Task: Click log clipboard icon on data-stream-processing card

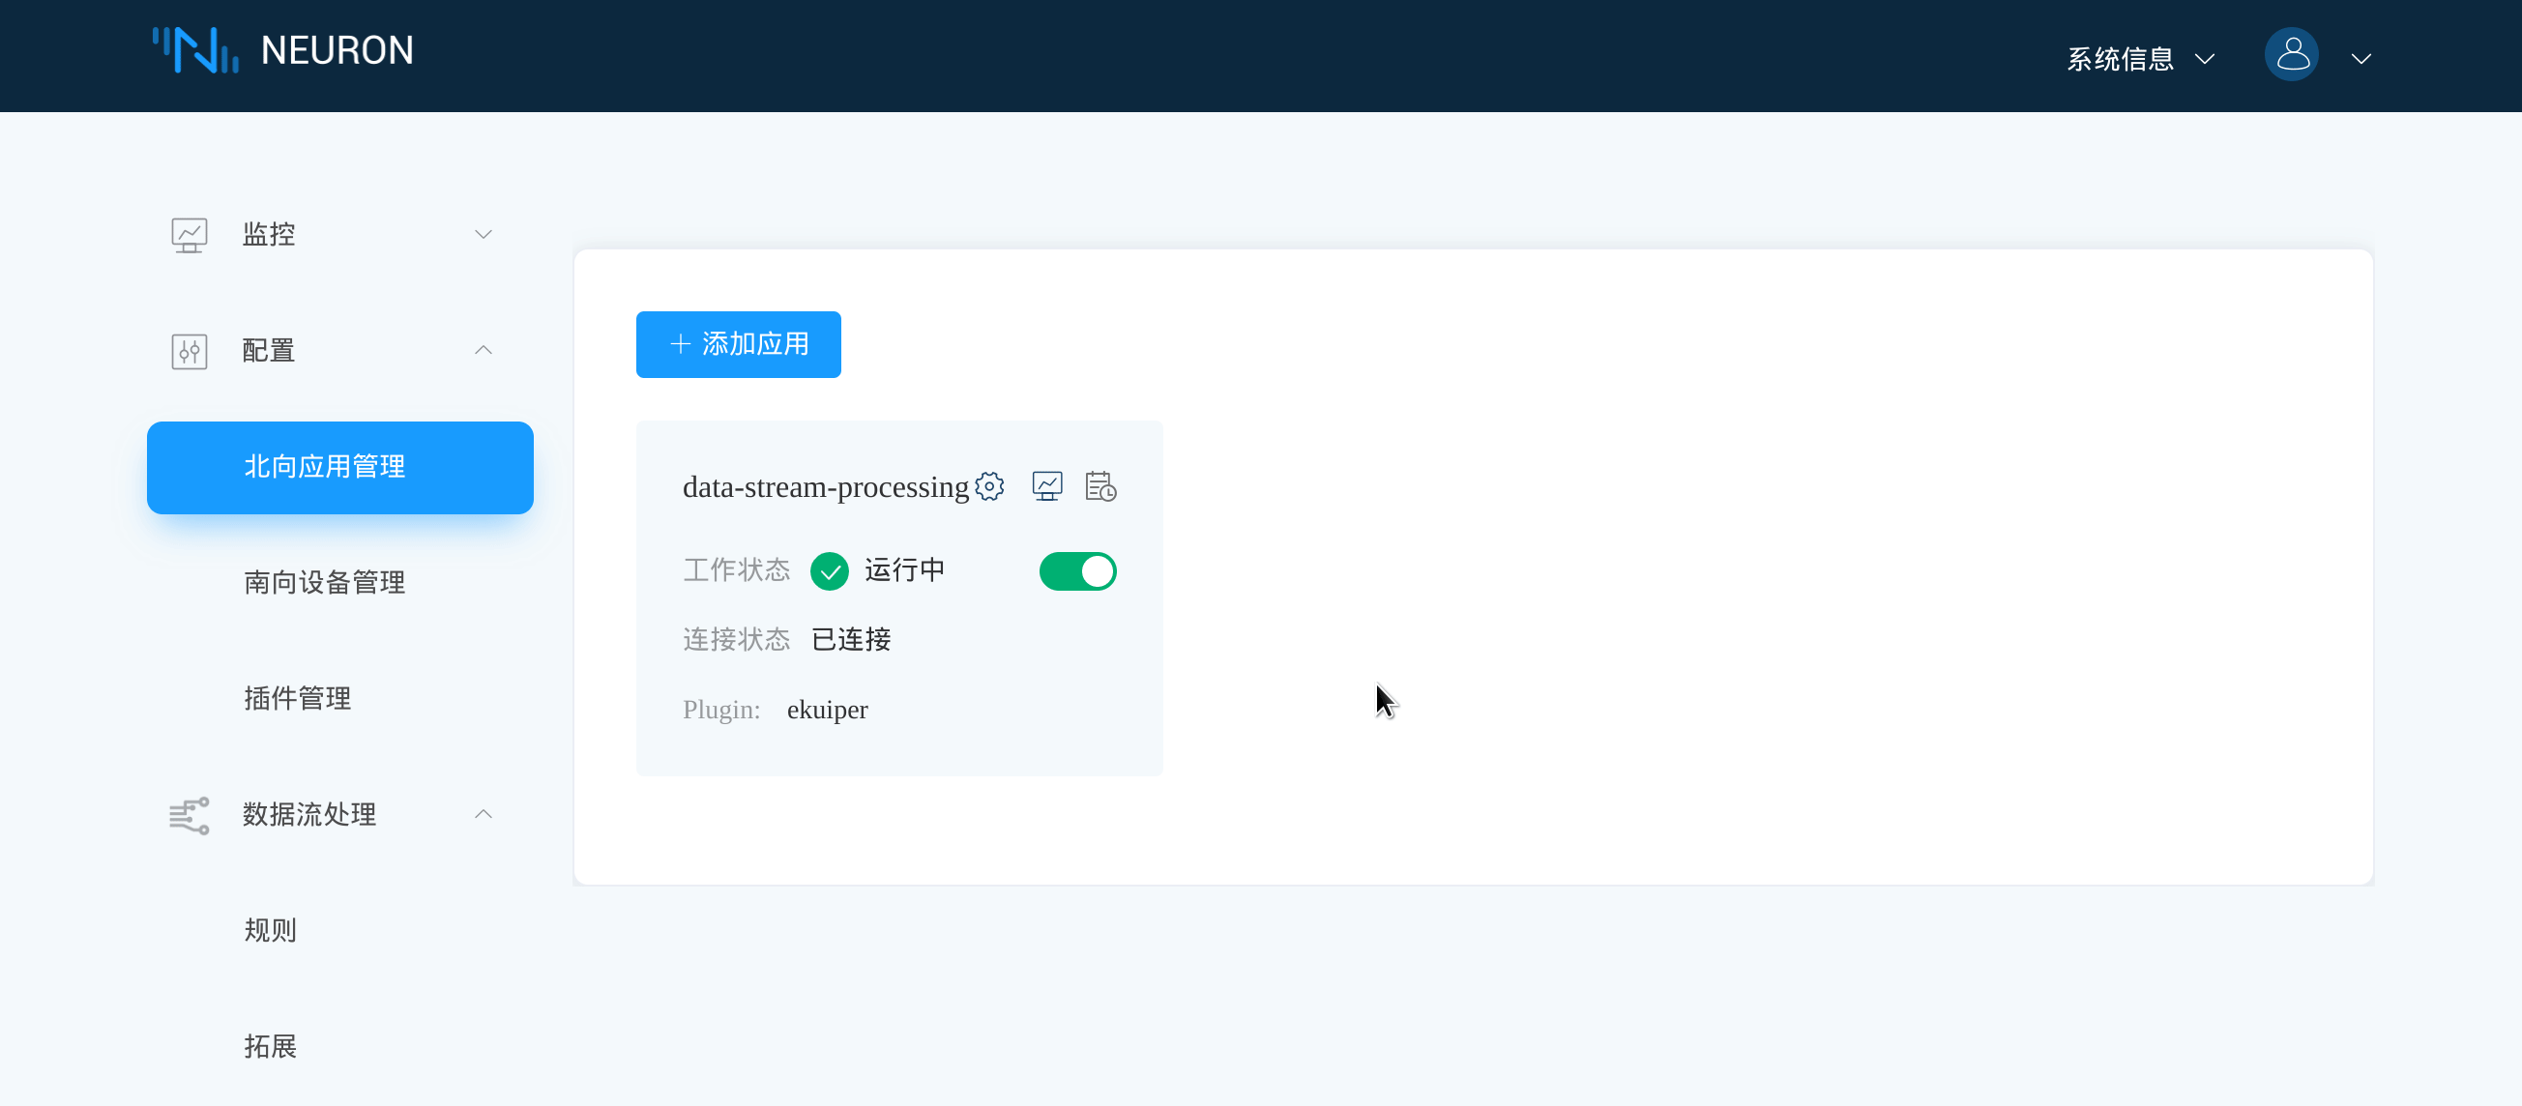Action: click(1100, 485)
